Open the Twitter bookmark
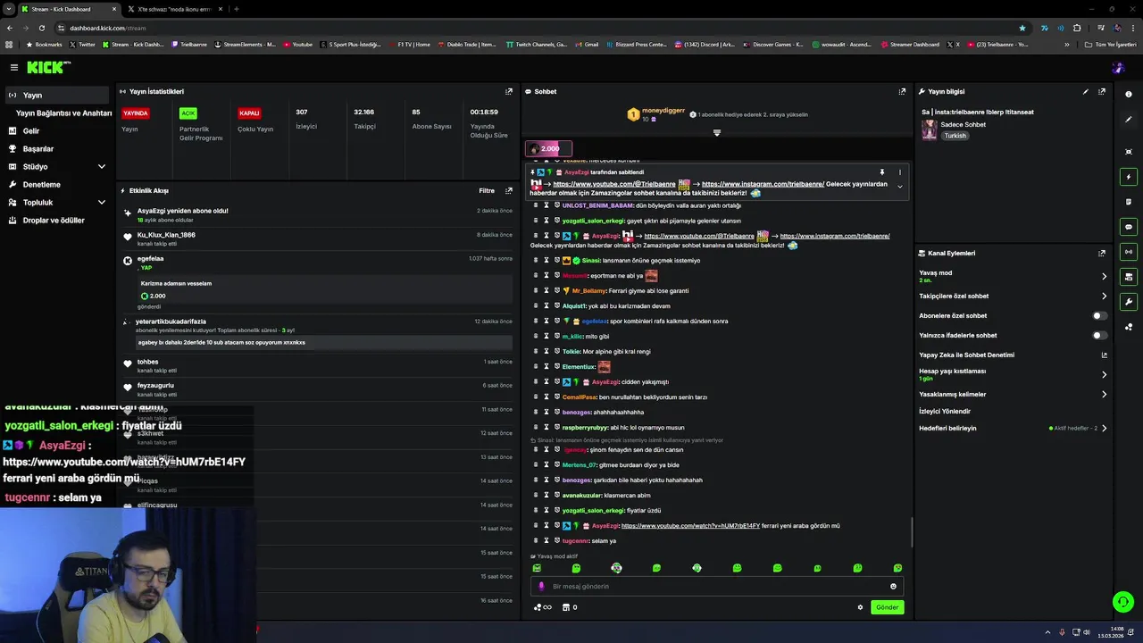The width and height of the screenshot is (1143, 643). [x=82, y=44]
